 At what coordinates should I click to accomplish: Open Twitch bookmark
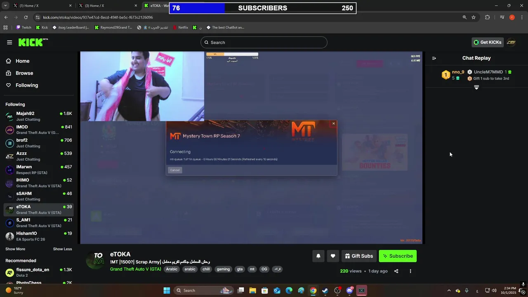pyautogui.click(x=24, y=28)
